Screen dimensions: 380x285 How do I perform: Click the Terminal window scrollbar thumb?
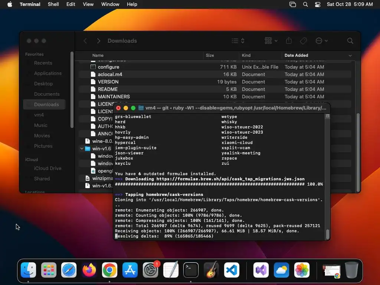point(327,234)
